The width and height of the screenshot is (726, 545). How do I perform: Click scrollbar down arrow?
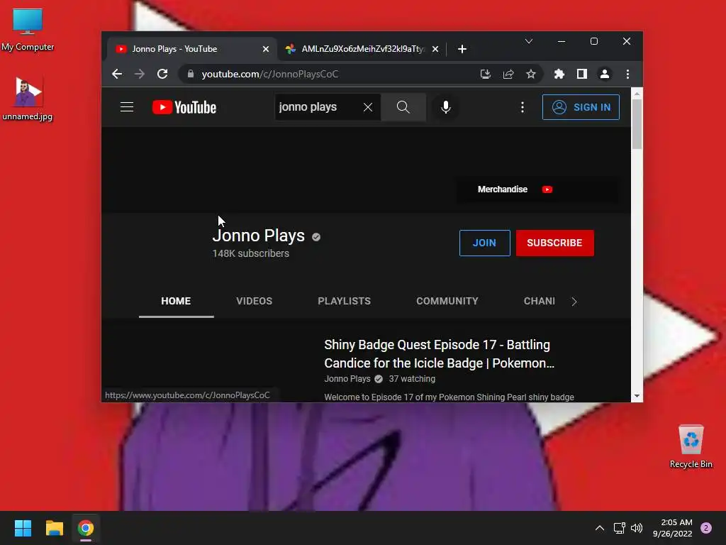tap(637, 396)
